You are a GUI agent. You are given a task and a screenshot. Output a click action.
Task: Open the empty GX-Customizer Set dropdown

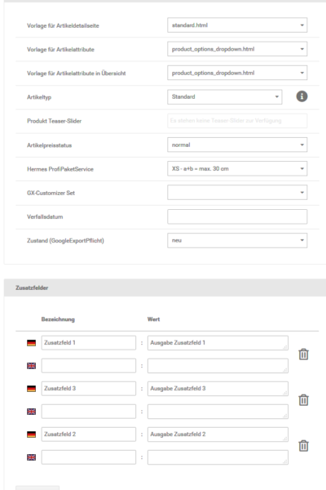(237, 193)
